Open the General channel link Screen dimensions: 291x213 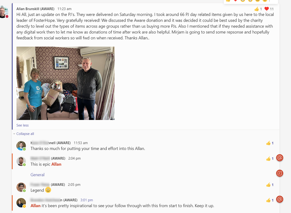[x=38, y=175]
